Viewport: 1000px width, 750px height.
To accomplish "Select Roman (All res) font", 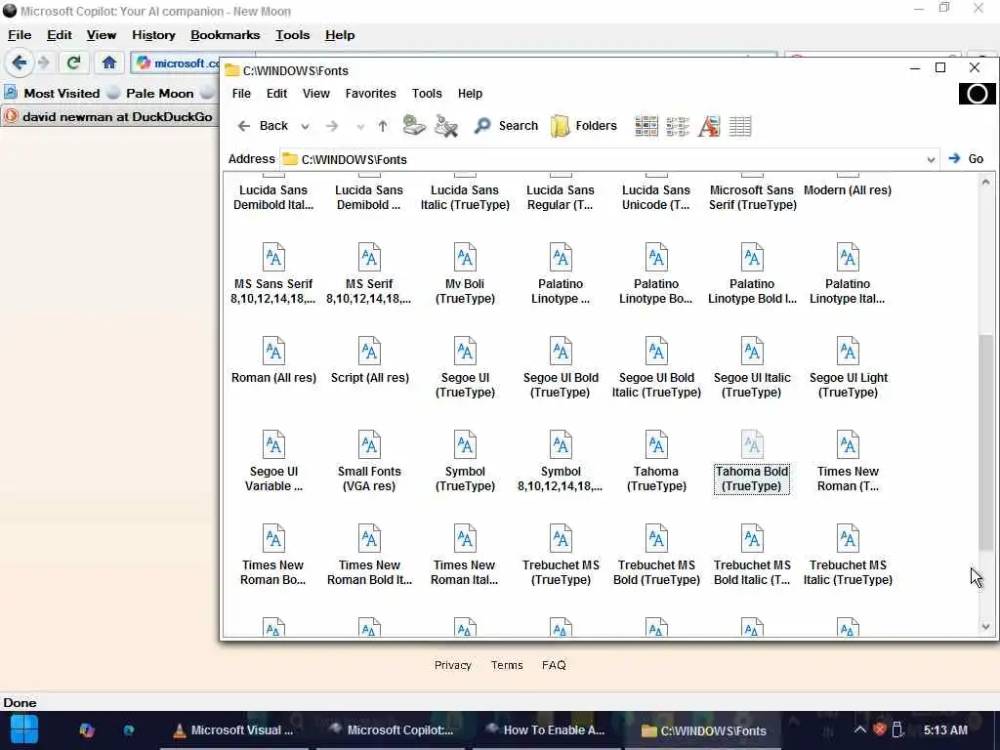I will point(273,360).
